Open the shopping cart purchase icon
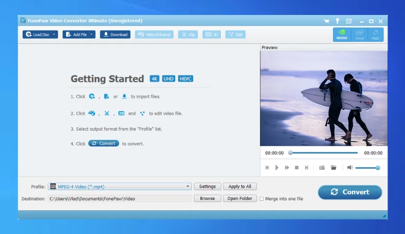Screen dimensions: 405x234 click(x=327, y=21)
